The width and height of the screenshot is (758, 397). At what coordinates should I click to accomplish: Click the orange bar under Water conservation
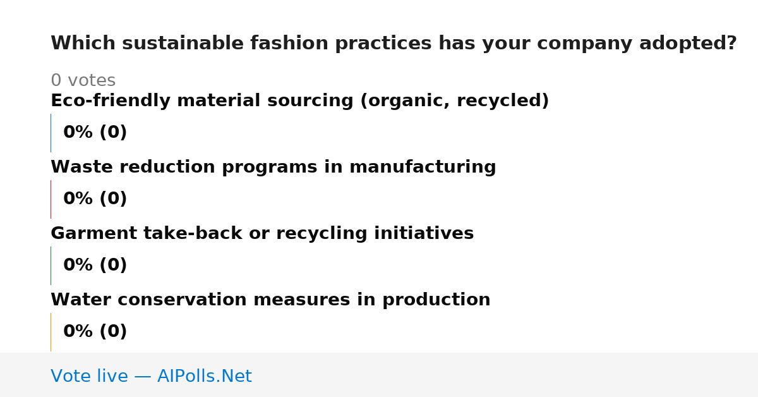51,332
